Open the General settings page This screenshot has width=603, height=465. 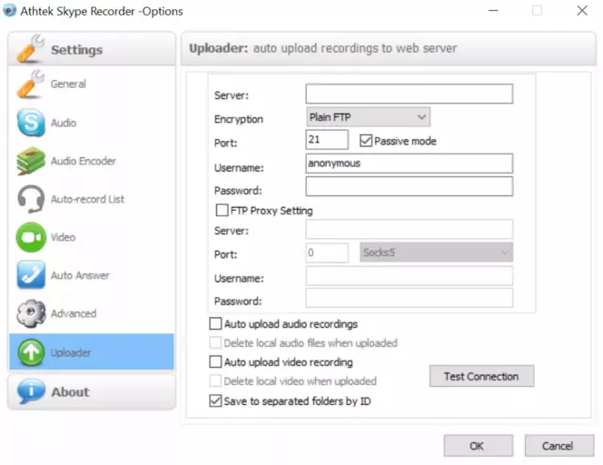click(92, 84)
